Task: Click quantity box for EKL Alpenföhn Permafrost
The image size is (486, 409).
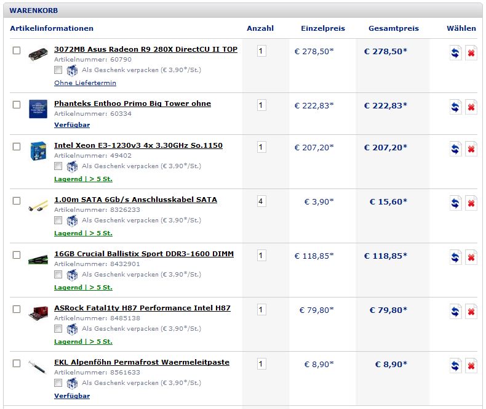Action: point(261,364)
